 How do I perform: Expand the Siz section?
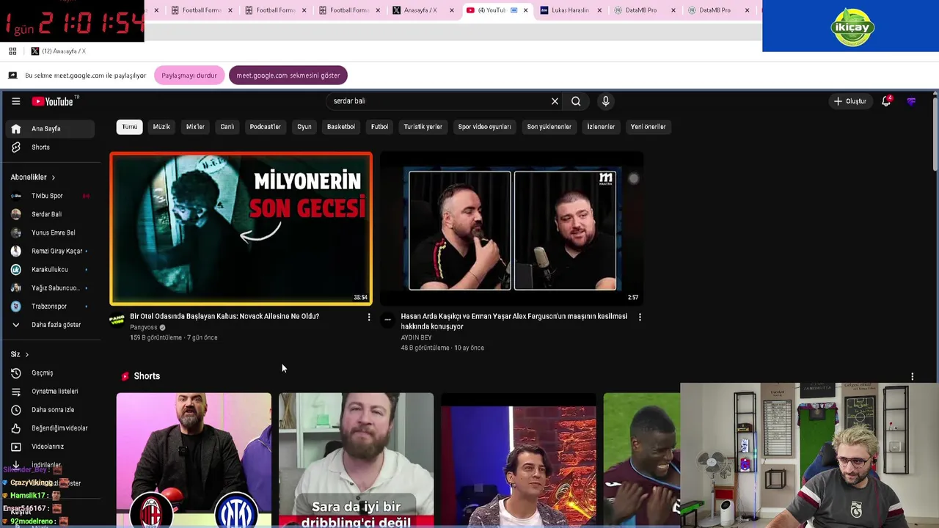20,354
